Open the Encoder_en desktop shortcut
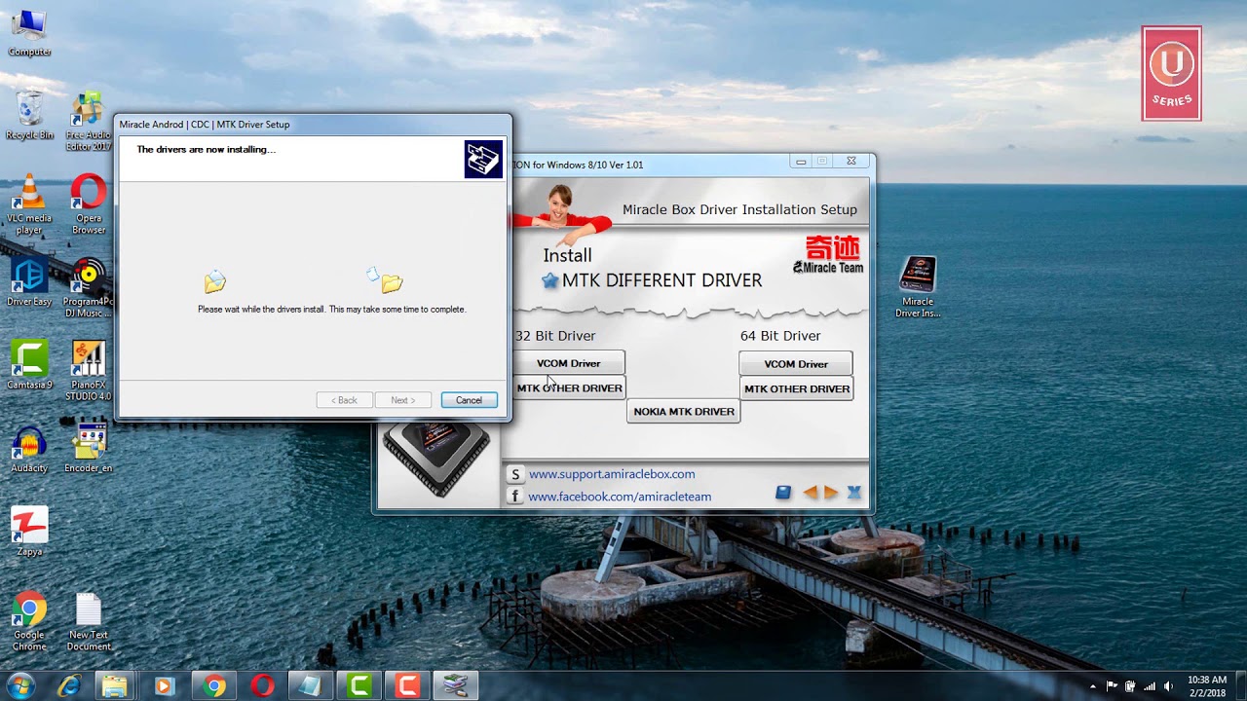Image resolution: width=1247 pixels, height=701 pixels. click(88, 449)
